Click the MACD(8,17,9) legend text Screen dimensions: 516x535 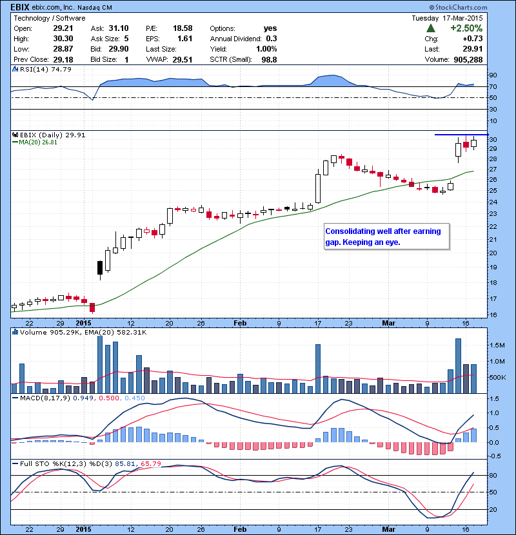[x=45, y=398]
